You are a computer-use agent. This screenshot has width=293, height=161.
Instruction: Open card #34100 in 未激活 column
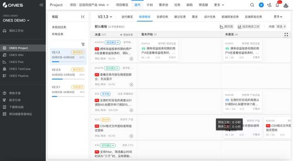pos(243,51)
